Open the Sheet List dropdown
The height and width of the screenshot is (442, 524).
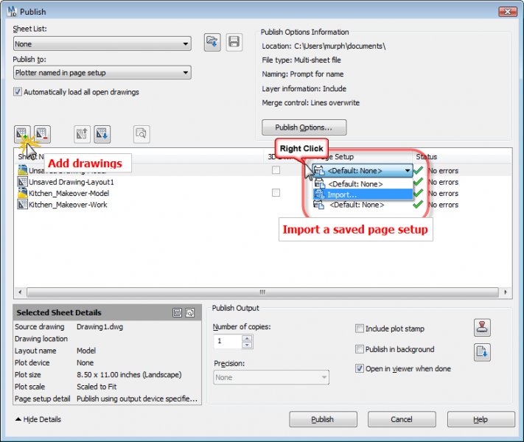coord(102,43)
